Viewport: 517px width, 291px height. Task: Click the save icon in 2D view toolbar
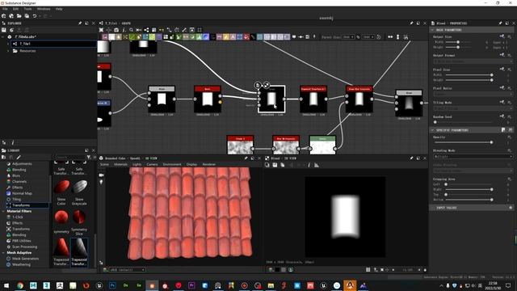click(275, 165)
